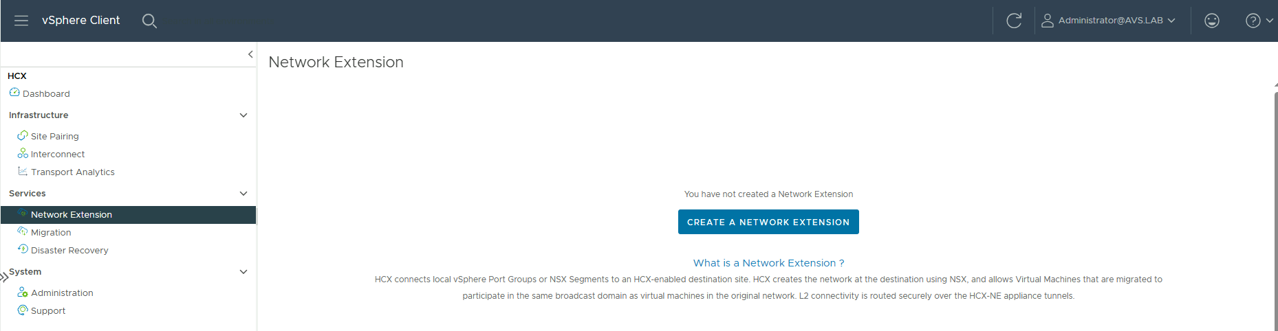This screenshot has height=331, width=1278.
Task: Click the Administration users icon
Action: point(23,292)
